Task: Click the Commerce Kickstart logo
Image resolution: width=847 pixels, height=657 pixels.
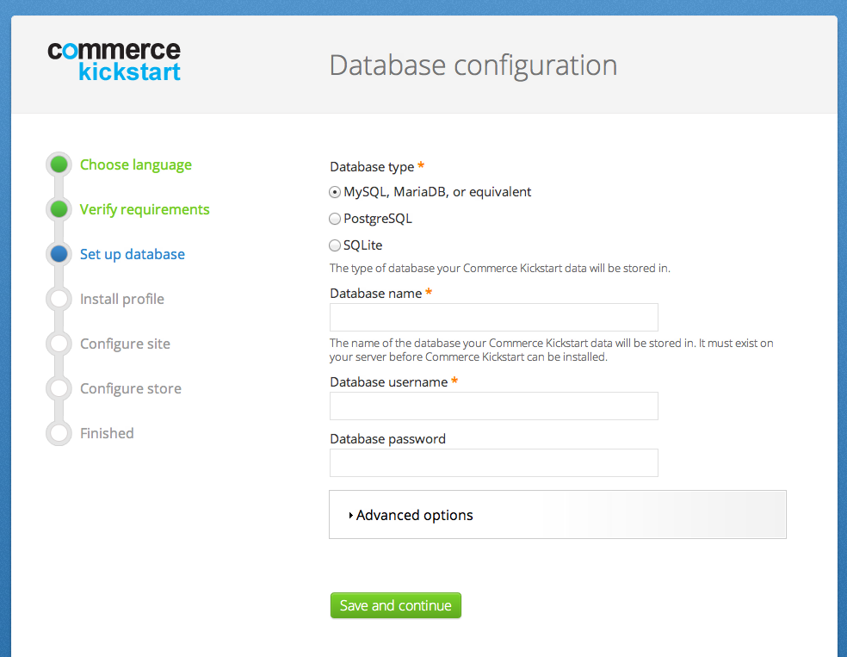Action: 114,60
